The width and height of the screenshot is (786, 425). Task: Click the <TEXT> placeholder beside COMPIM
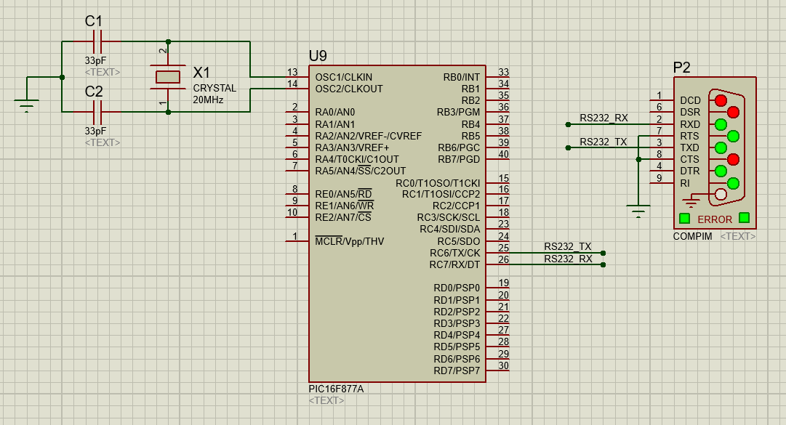(x=738, y=236)
